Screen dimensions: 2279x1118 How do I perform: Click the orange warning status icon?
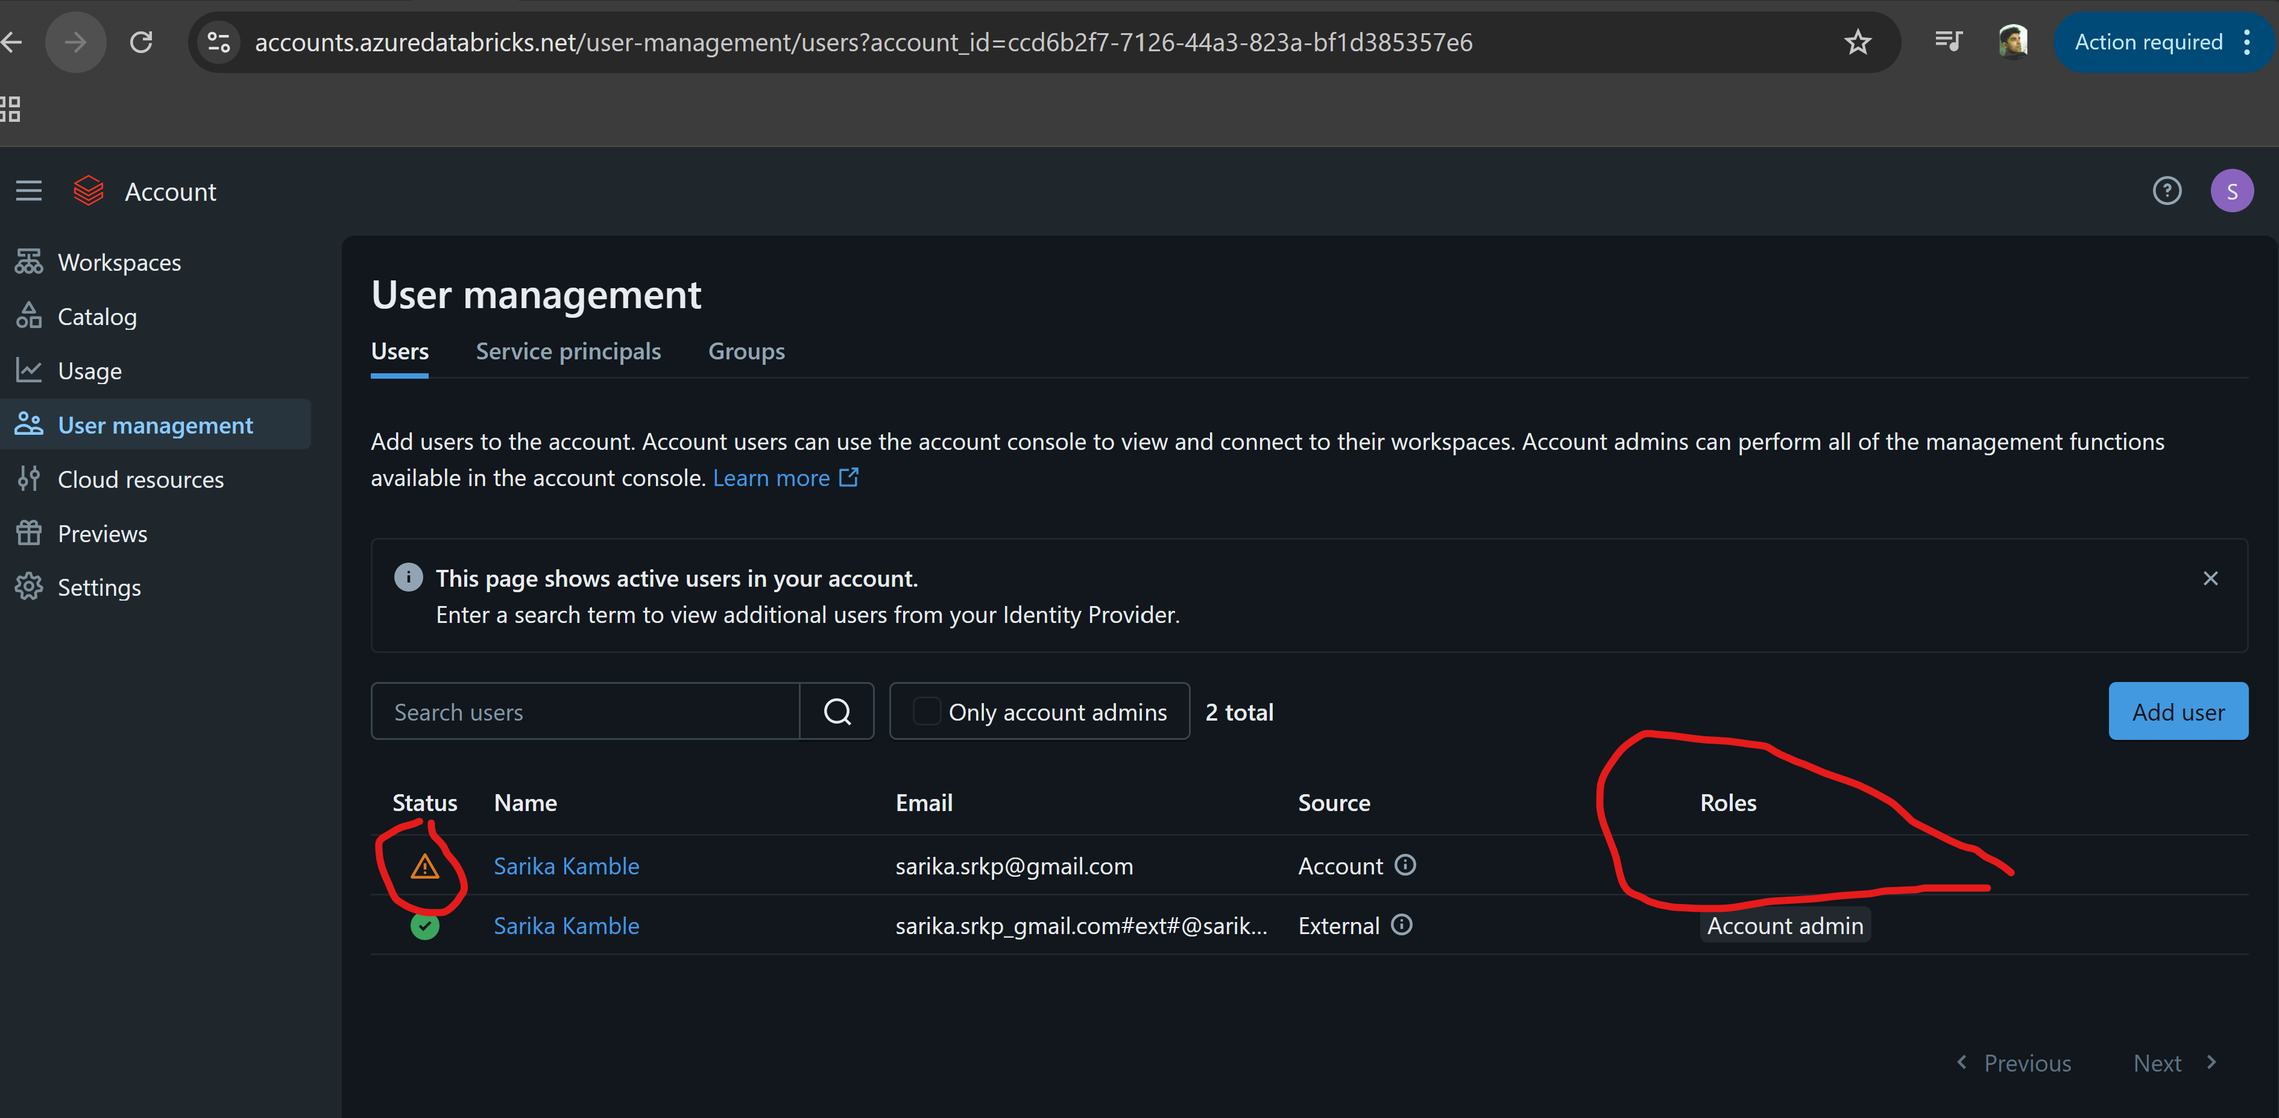tap(424, 867)
